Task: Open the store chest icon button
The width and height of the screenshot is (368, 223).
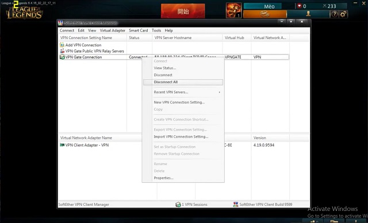Action: (x=264, y=14)
